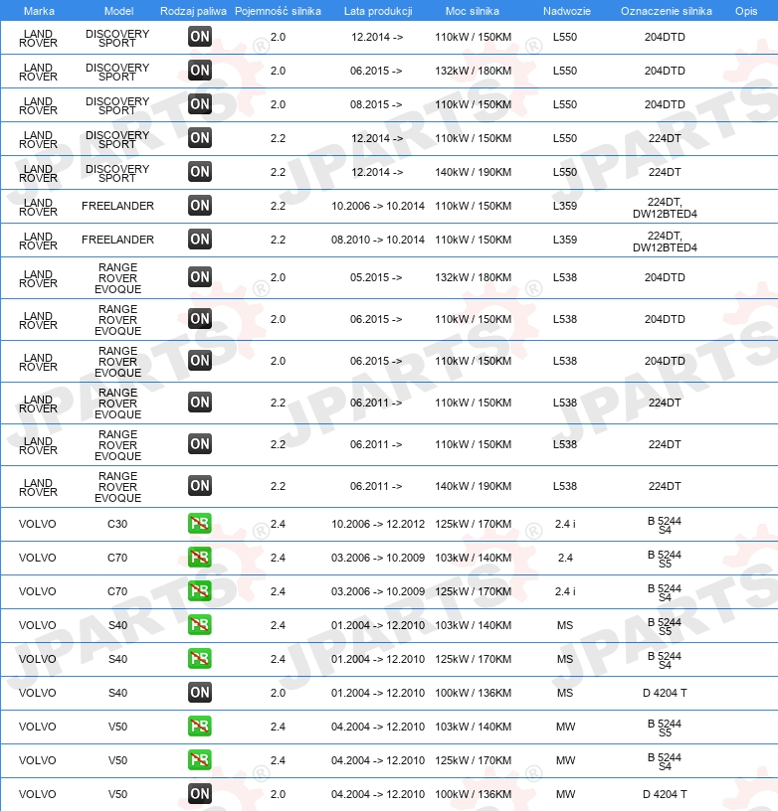The width and height of the screenshot is (778, 811).
Task: Click the ON icon for Evoque 05.2015 row
Action: (x=200, y=277)
